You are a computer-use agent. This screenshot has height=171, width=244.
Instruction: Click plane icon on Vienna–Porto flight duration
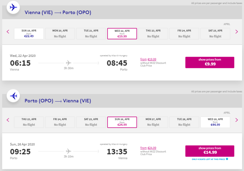pos(69,63)
